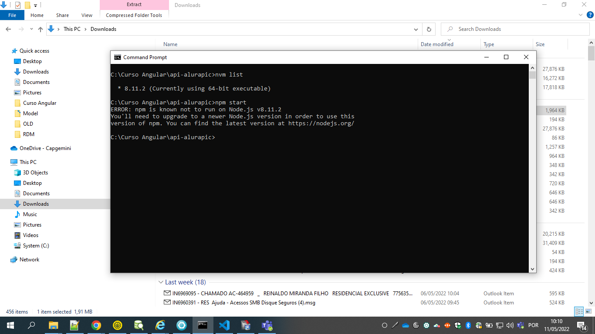Open Windows Start menu
Image resolution: width=595 pixels, height=334 pixels.
tap(10, 325)
